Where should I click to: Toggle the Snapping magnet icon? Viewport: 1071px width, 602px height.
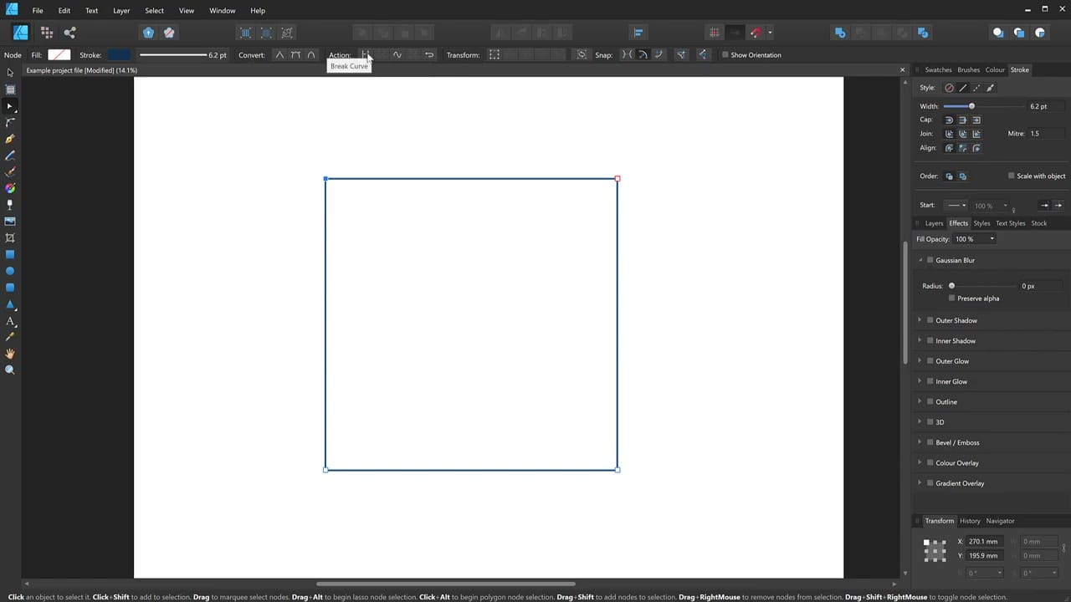[x=756, y=33]
